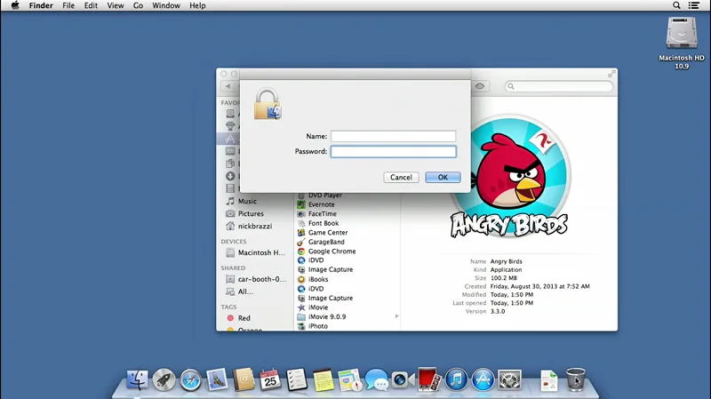The width and height of the screenshot is (711, 399).
Task: Click the Finder window search field
Action: pos(559,86)
